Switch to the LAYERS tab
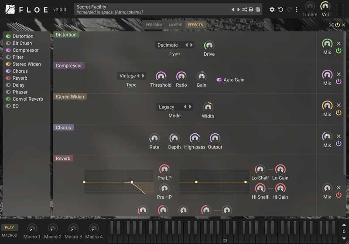This screenshot has height=244, width=349. tap(175, 25)
